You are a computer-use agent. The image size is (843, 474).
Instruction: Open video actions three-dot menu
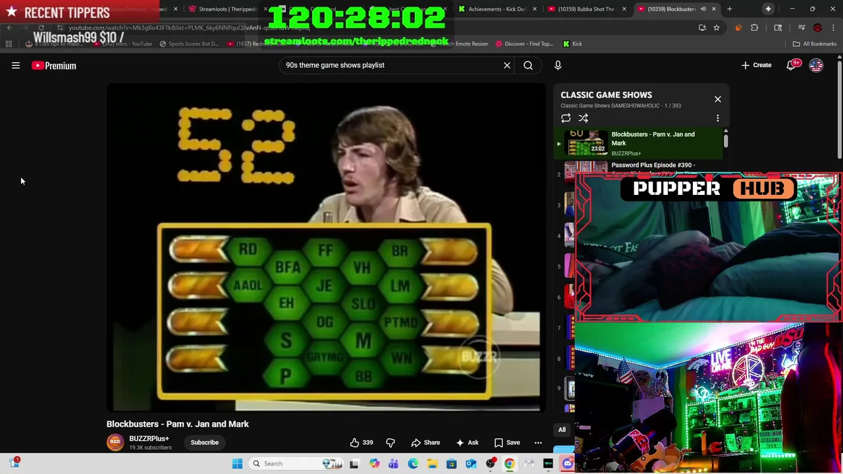[538, 442]
